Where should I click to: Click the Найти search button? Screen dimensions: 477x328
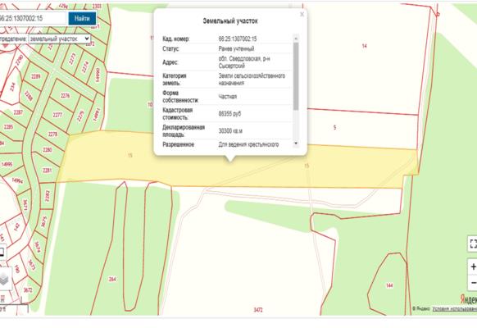(x=82, y=18)
